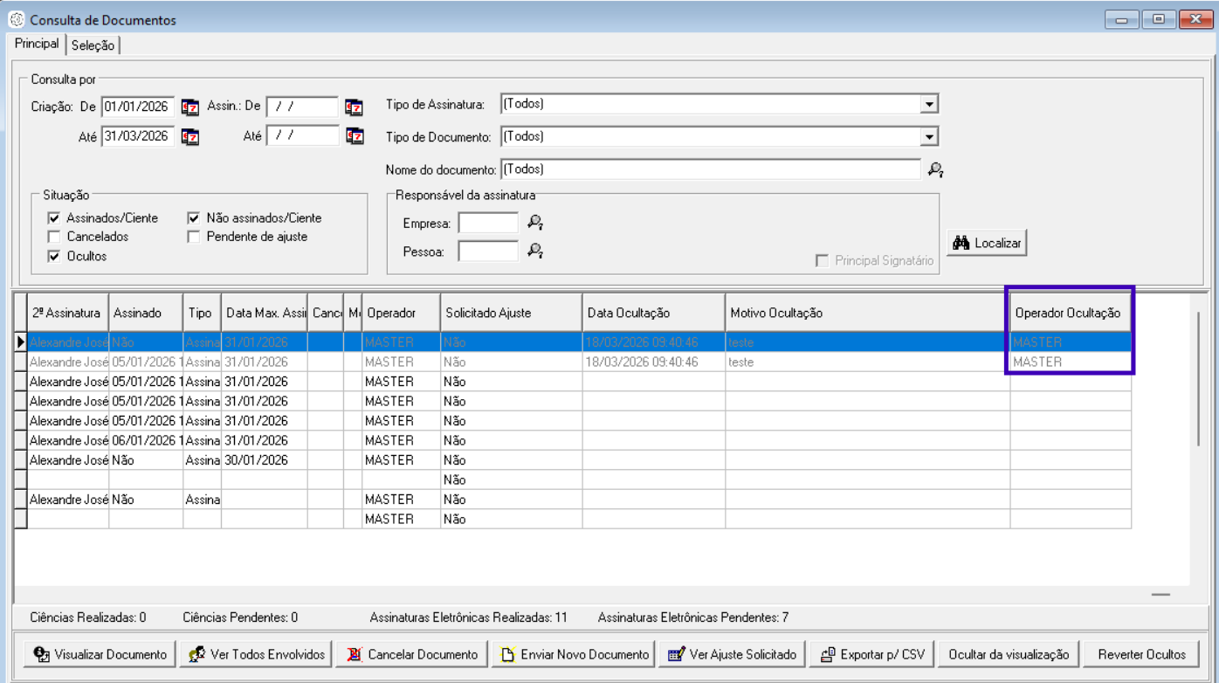
Task: Select the Principal tab
Action: click(x=37, y=44)
